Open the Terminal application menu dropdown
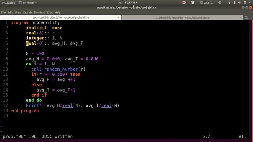Image resolution: width=253 pixels, height=142 pixels. point(28,2)
